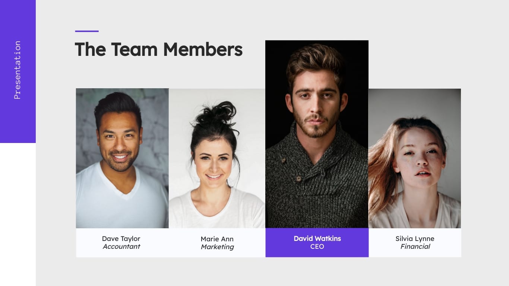Image resolution: width=509 pixels, height=286 pixels.
Task: Click the Team Members heading
Action: 159,49
